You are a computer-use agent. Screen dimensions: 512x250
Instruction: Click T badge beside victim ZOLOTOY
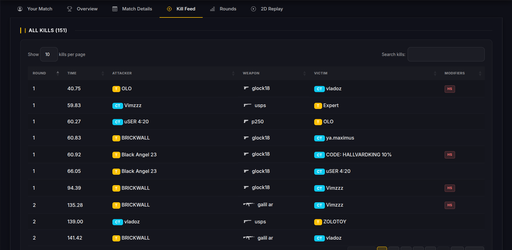pos(318,222)
